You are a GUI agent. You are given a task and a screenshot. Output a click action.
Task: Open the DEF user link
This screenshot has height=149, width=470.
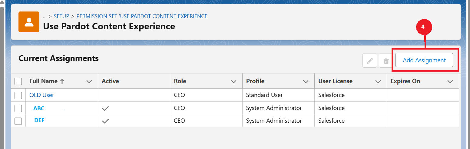pos(39,120)
